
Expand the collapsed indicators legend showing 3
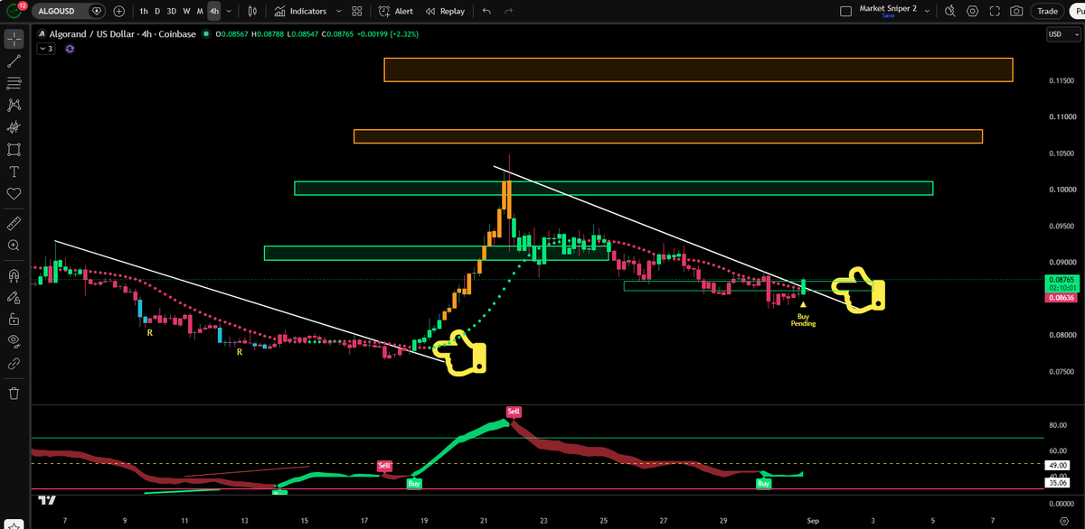point(46,49)
